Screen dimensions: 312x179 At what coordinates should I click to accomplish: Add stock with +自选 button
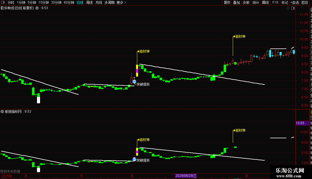[295, 2]
